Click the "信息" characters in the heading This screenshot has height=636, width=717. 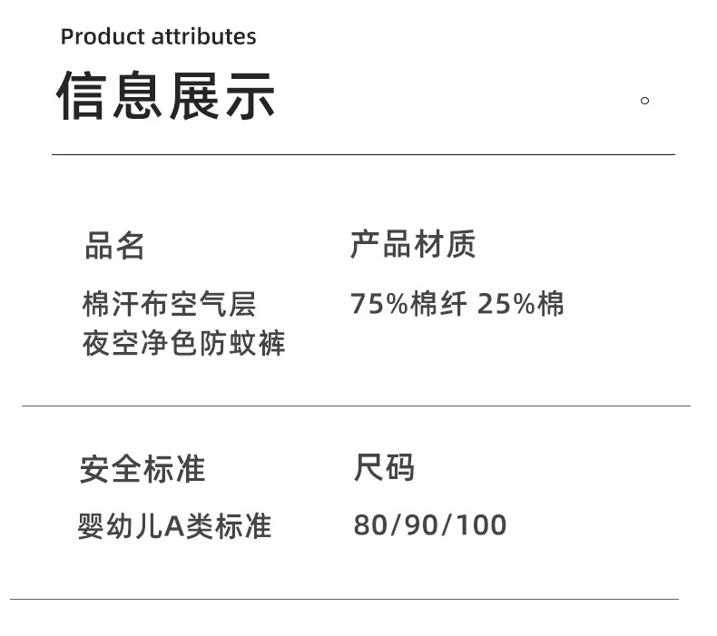coord(112,96)
